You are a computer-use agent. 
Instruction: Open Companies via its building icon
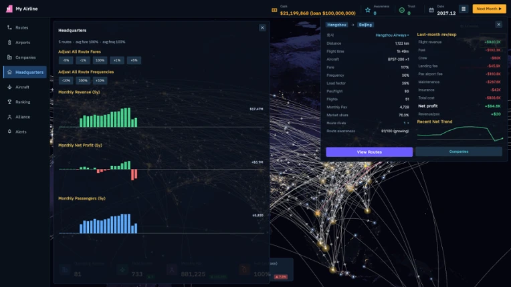point(9,57)
